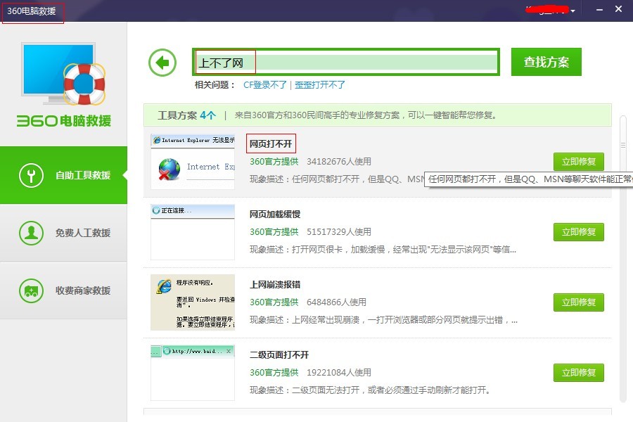Click 立即修复 for 二级页面打不开

(x=579, y=372)
